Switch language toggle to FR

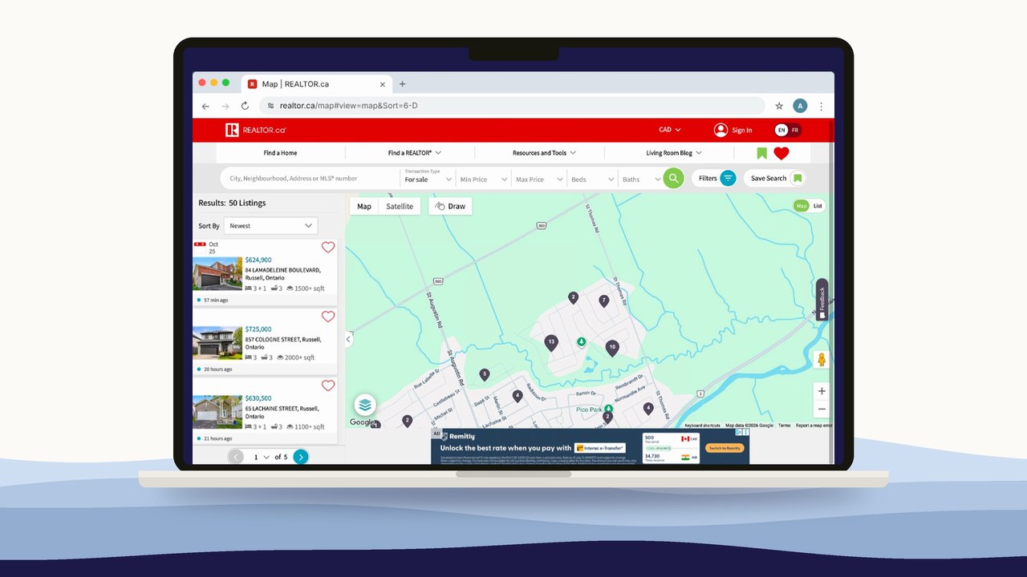[x=795, y=130]
